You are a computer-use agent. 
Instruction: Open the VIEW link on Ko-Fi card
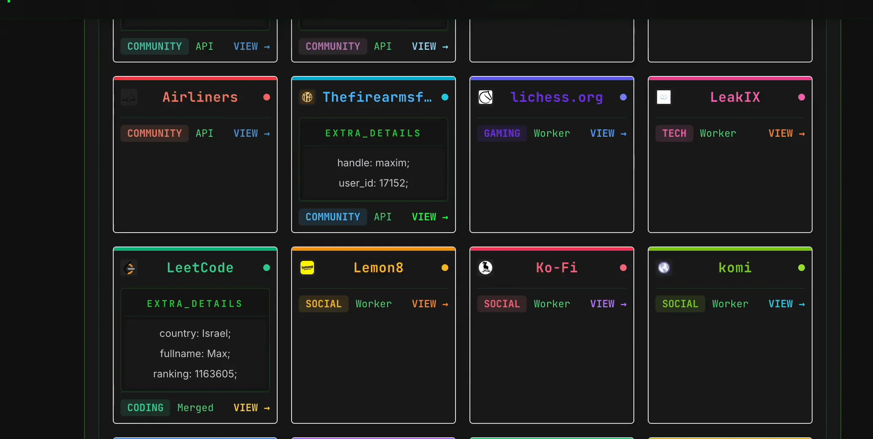point(608,304)
